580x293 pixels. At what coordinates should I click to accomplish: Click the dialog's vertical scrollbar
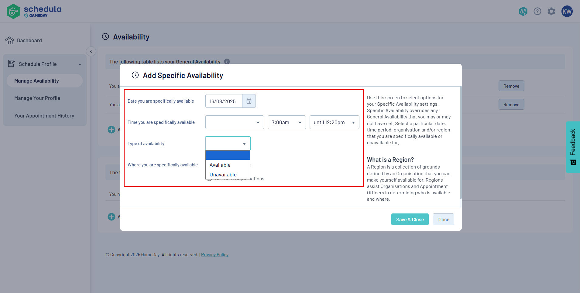[461, 143]
